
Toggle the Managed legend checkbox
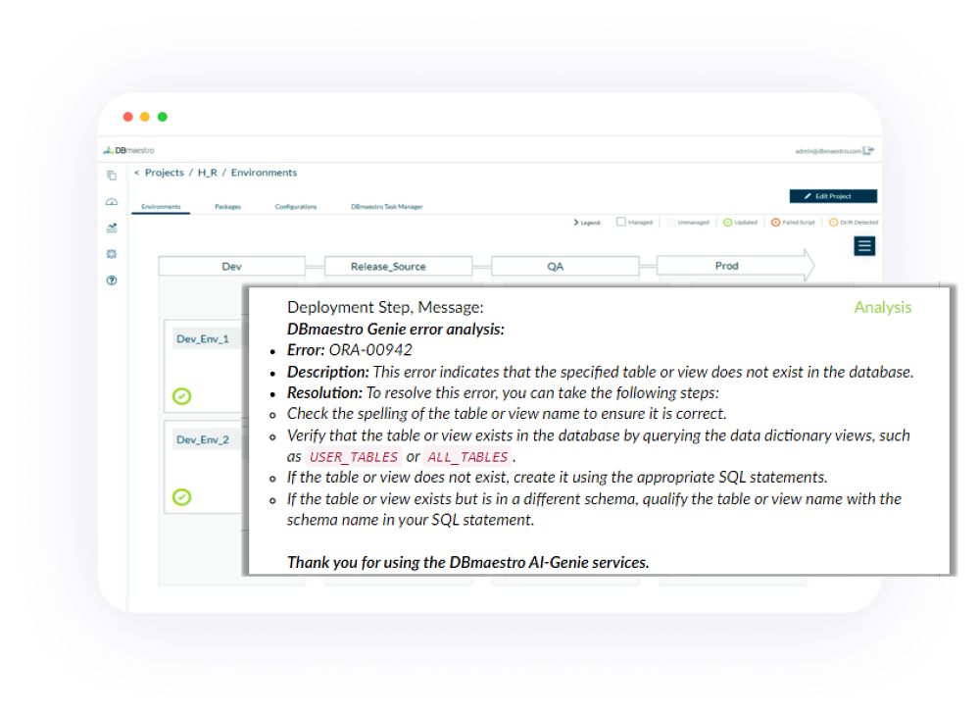tap(621, 222)
